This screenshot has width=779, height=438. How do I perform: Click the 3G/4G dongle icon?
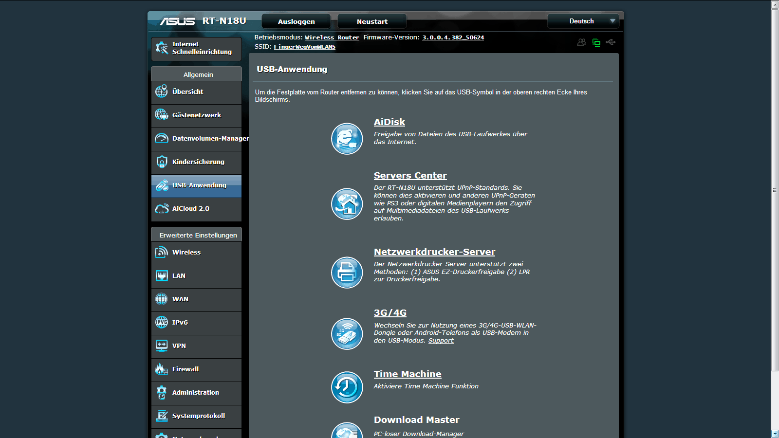pyautogui.click(x=347, y=334)
